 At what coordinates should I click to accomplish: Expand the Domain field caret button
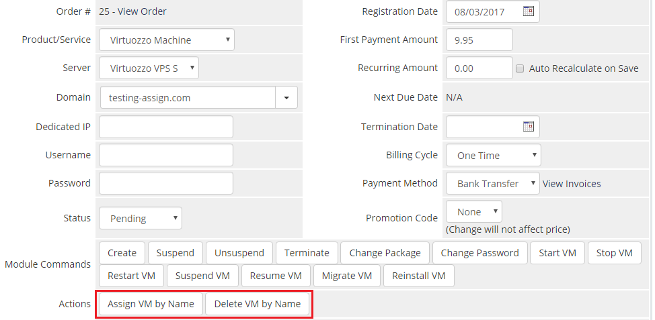click(x=286, y=97)
